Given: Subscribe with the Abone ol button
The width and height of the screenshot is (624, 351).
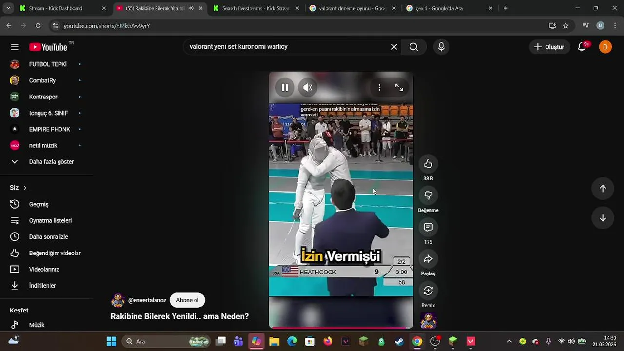Looking at the screenshot, I should click(187, 300).
